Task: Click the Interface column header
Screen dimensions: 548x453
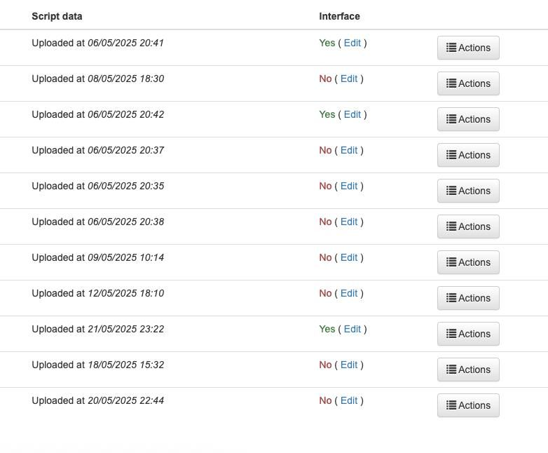Action: click(339, 16)
